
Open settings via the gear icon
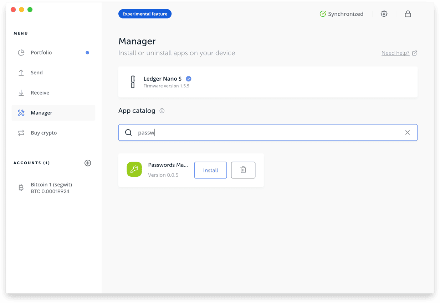pyautogui.click(x=384, y=14)
